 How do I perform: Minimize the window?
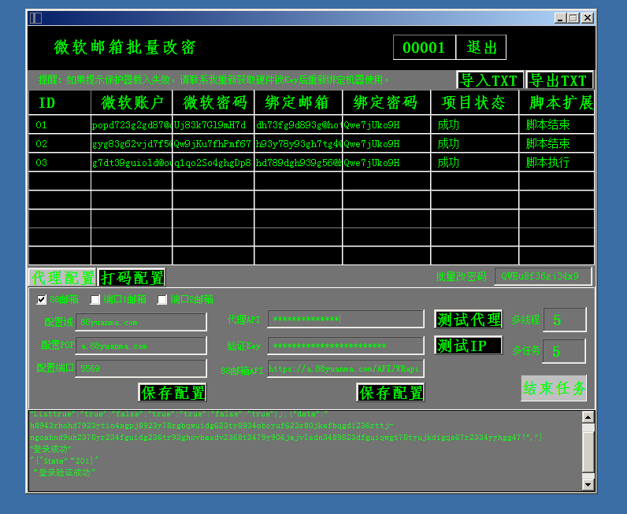(x=560, y=18)
